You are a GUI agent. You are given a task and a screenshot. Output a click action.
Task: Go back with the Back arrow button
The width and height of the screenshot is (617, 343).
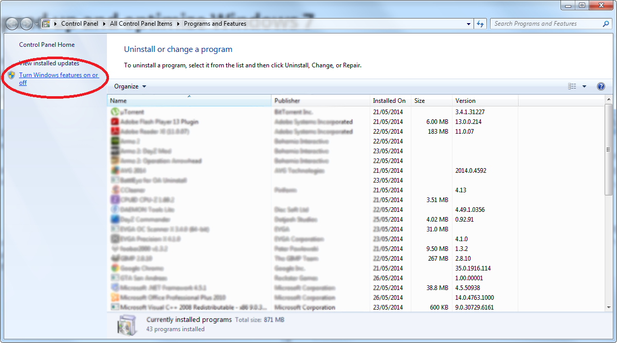pos(12,24)
